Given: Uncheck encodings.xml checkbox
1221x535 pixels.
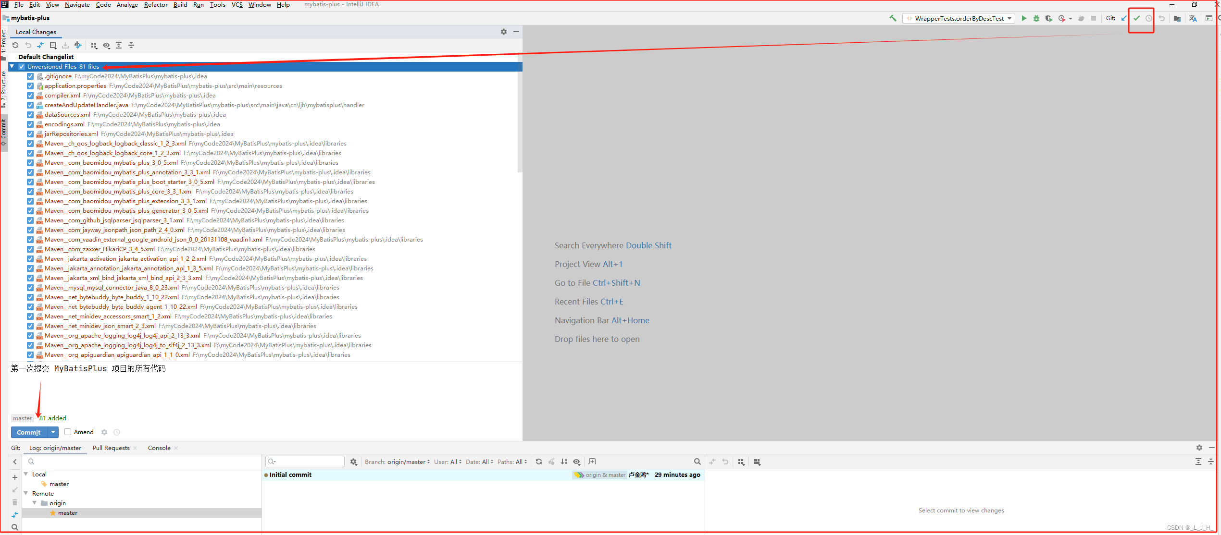Looking at the screenshot, I should click(x=30, y=124).
